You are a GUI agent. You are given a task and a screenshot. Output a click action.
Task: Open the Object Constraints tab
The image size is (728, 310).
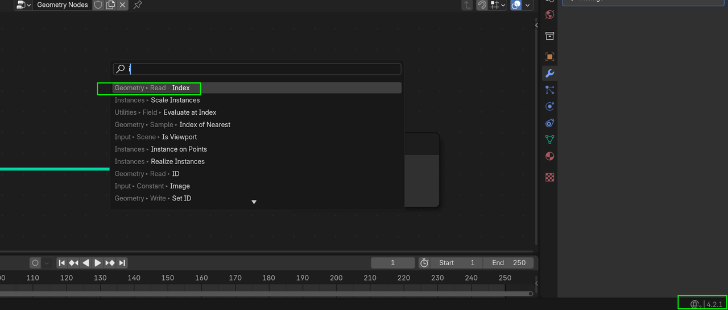549,123
